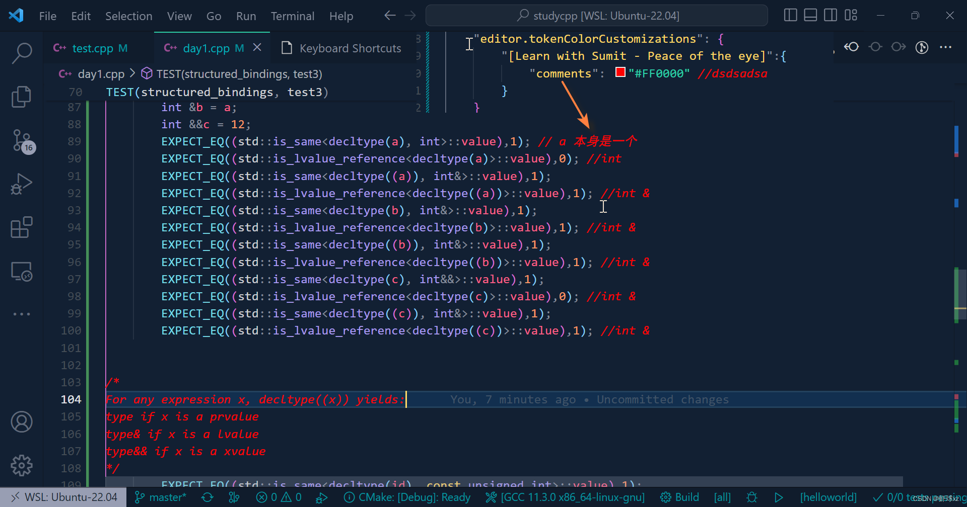The width and height of the screenshot is (967, 507).
Task: Click the sticky TEST(structured_bindings, test3) header line
Action: point(217,92)
